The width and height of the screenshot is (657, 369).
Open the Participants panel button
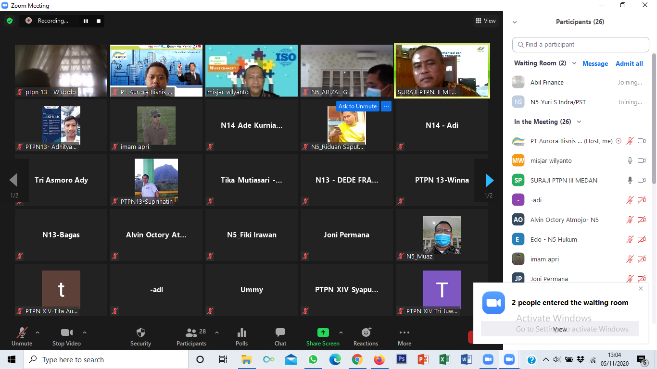(191, 337)
